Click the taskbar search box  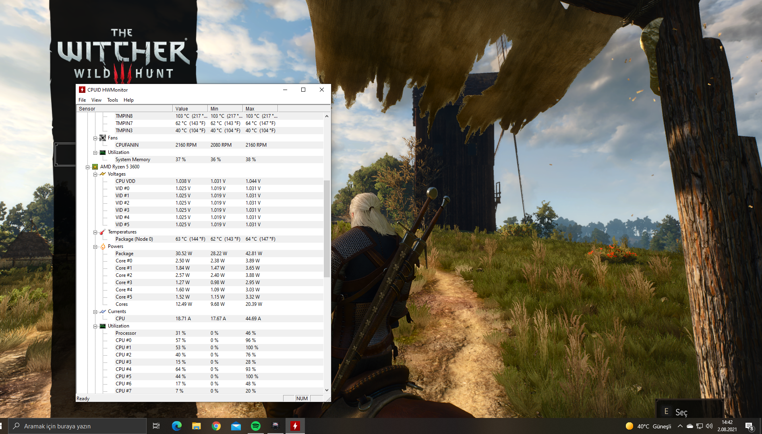coord(77,426)
